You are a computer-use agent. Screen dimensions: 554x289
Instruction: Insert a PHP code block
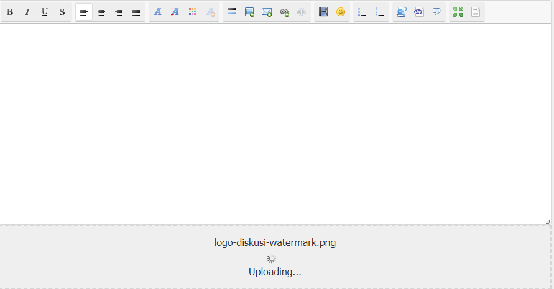419,12
